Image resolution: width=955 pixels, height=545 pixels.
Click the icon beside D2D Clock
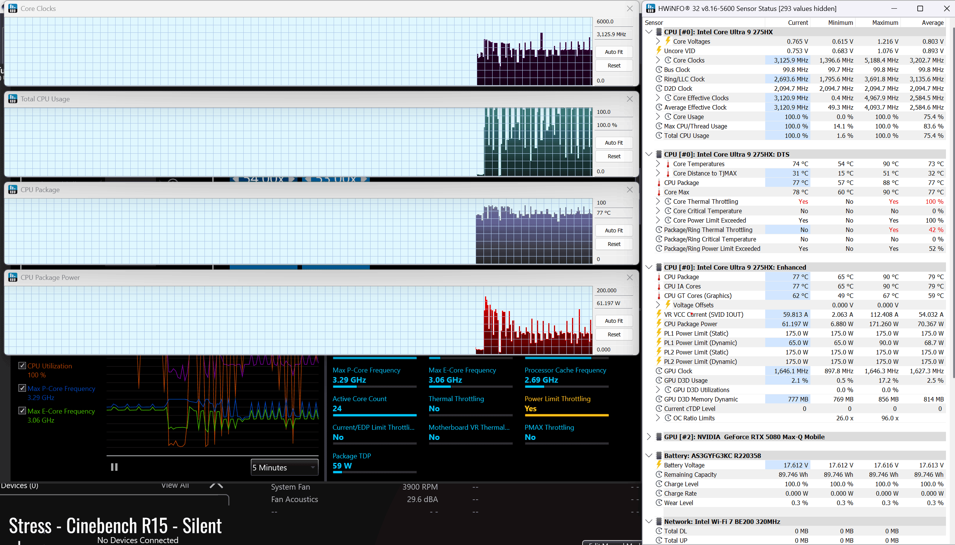(x=659, y=89)
